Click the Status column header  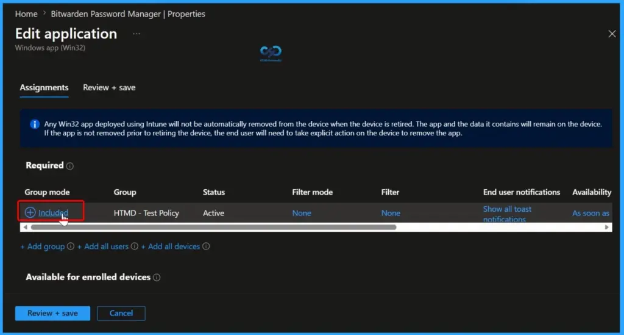click(x=214, y=192)
